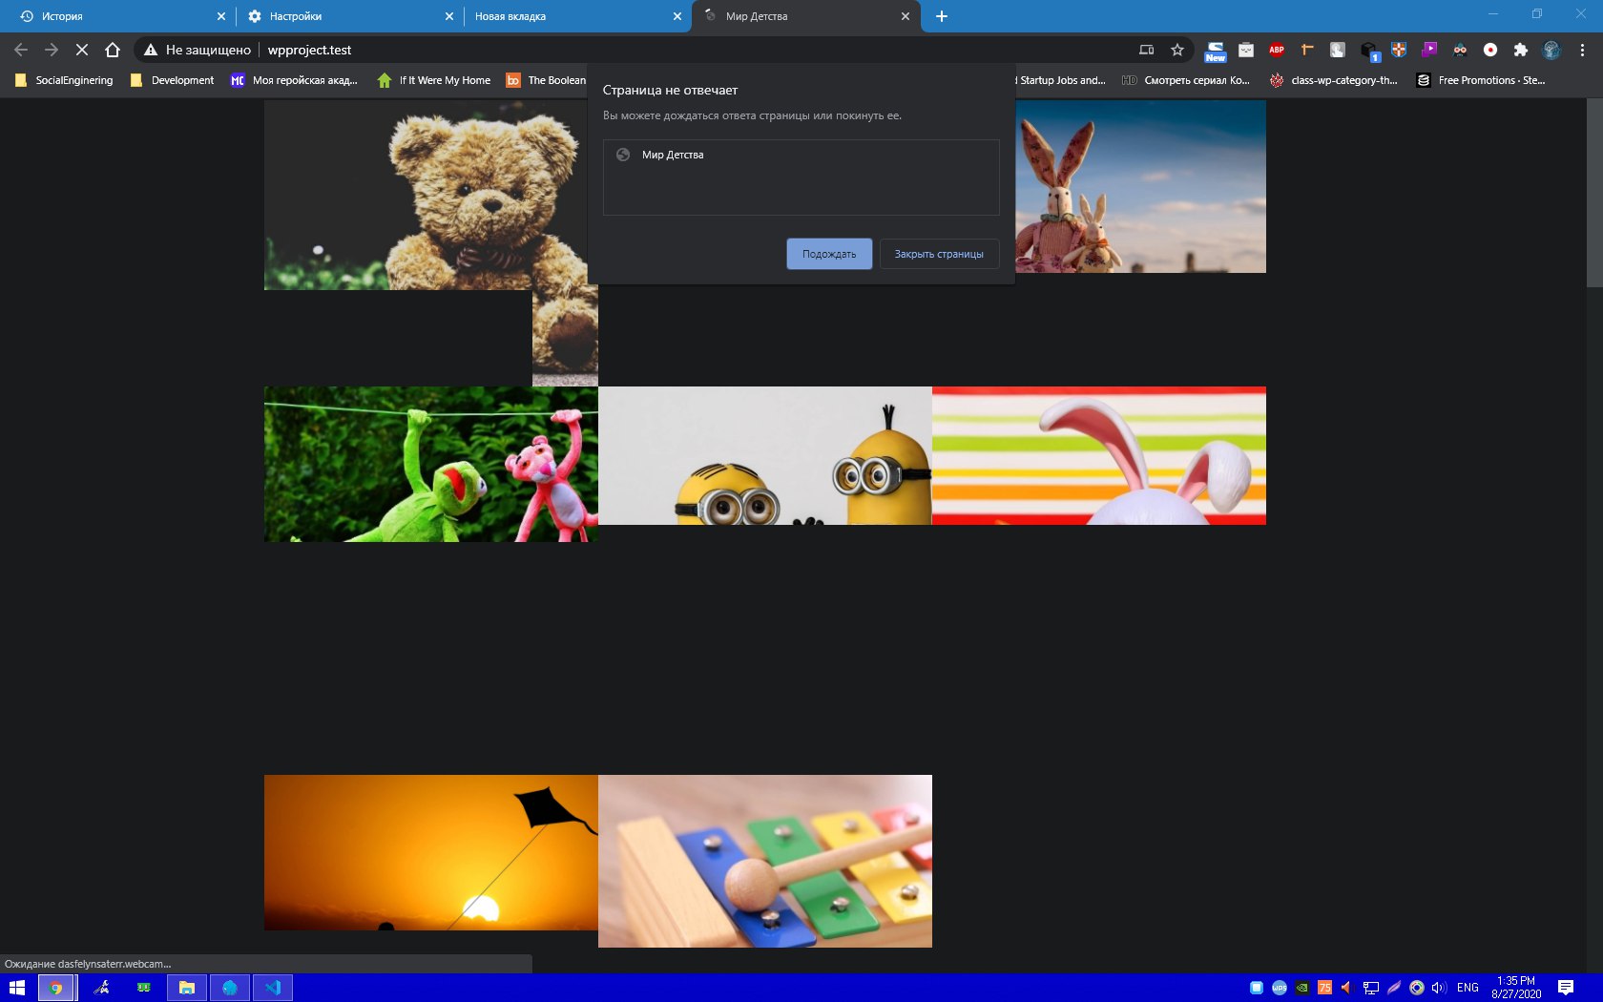Select Мир Детства entry in unresponsive dialog
This screenshot has width=1603, height=1002.
[x=801, y=155]
